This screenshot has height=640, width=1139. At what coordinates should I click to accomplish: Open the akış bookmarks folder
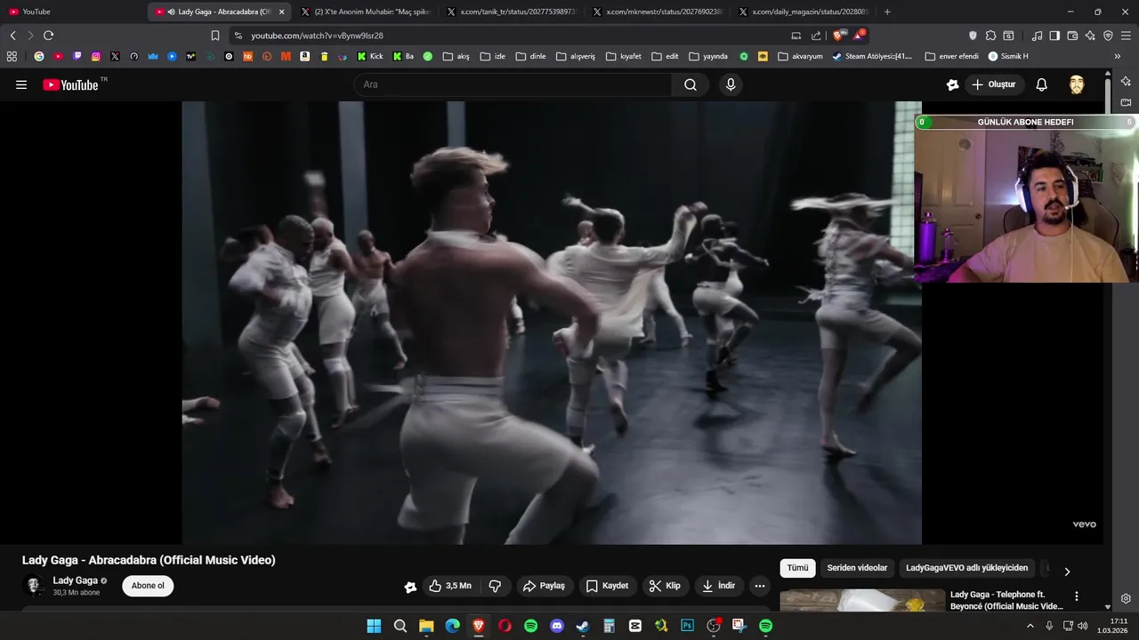456,56
